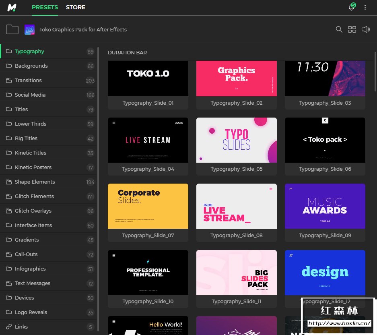Screen dimensions: 377x335
Task: Open notifications bell icon
Action: [x=352, y=7]
